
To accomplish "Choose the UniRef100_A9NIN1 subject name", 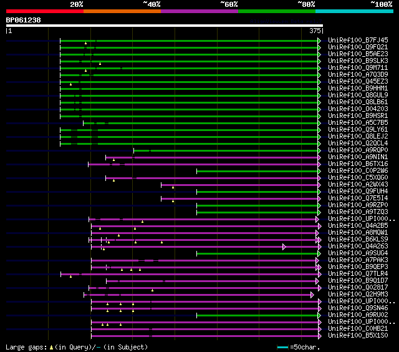I will pyautogui.click(x=358, y=157).
